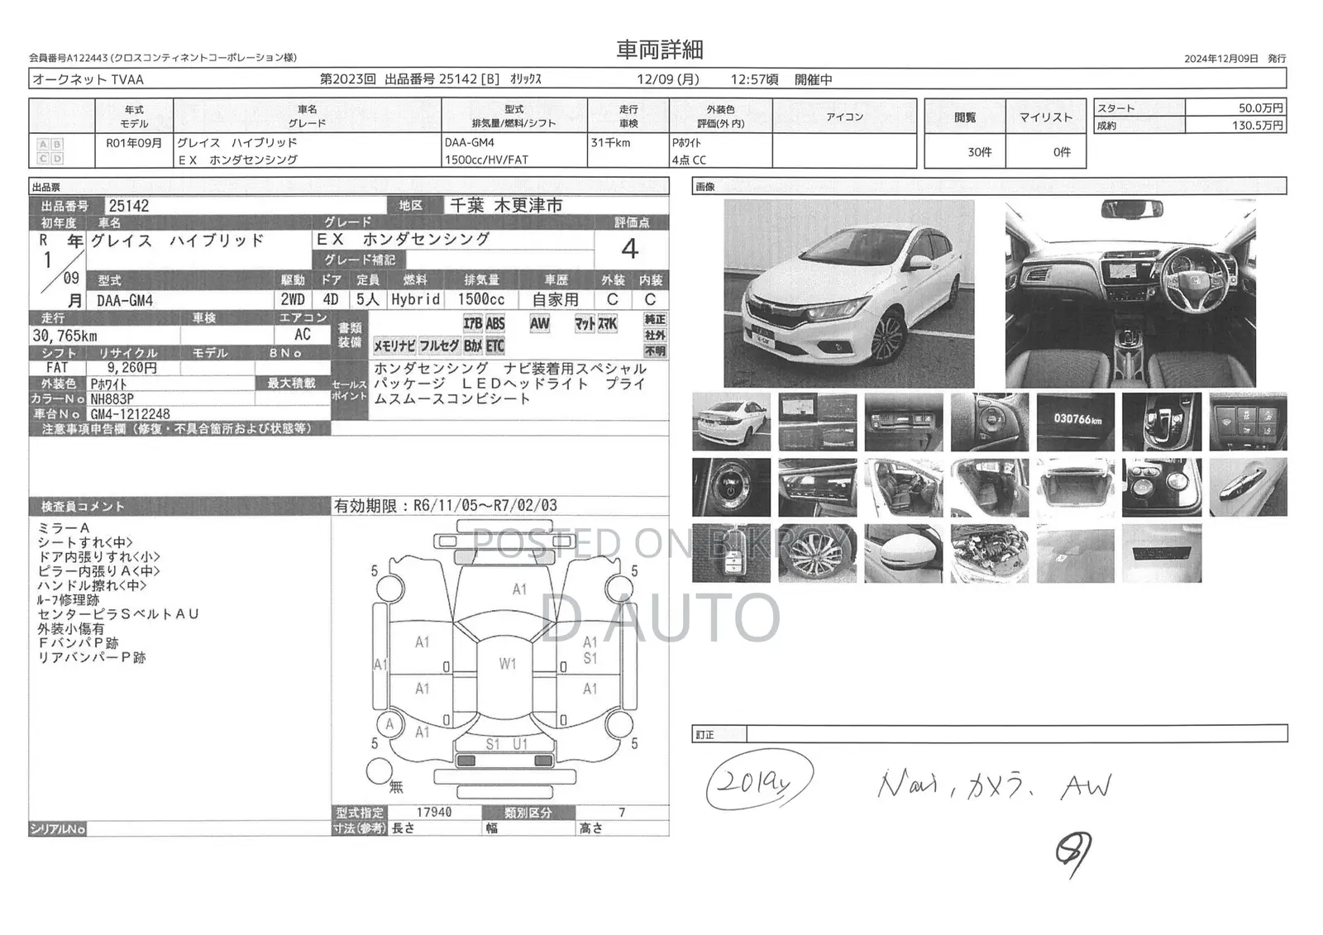1323x935 pixels.
Task: Click the 0件 mylist count
Action: pyautogui.click(x=1062, y=152)
